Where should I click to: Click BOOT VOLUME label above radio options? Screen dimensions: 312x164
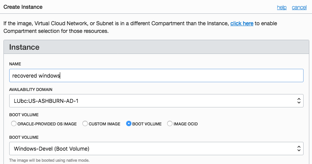coord(24,115)
